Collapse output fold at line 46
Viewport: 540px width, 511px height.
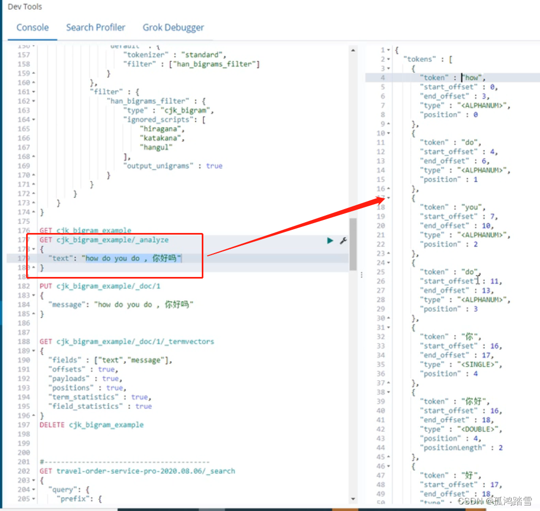coord(388,466)
